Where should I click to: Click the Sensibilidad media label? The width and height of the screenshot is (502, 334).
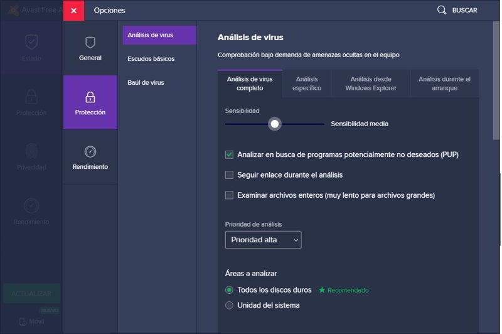click(360, 124)
